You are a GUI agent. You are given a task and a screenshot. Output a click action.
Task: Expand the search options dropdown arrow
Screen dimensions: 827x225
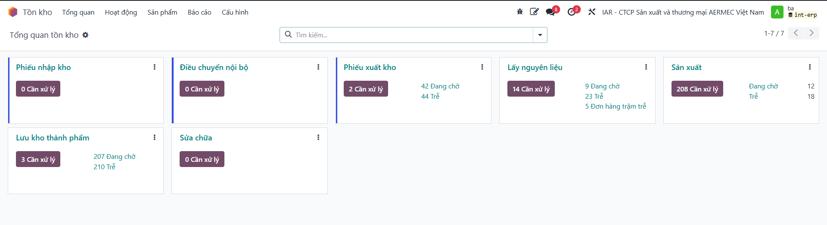[x=540, y=35]
